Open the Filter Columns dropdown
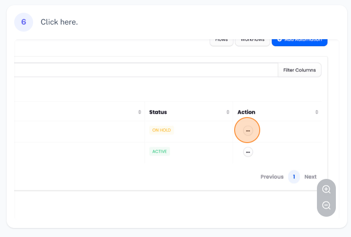The height and width of the screenshot is (237, 351). click(299, 70)
